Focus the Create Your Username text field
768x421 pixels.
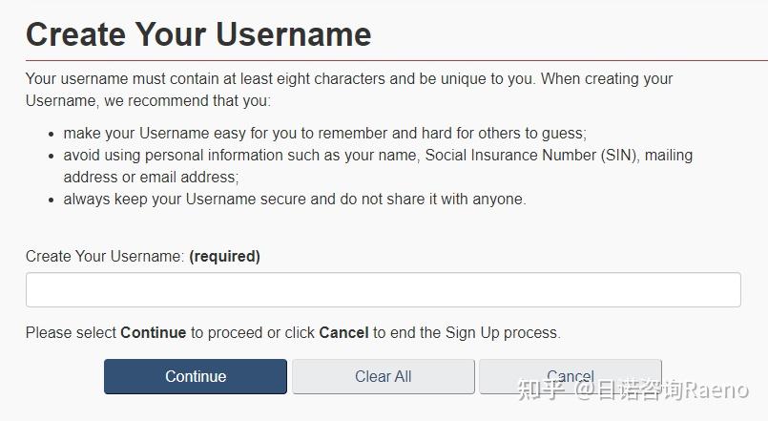point(383,290)
